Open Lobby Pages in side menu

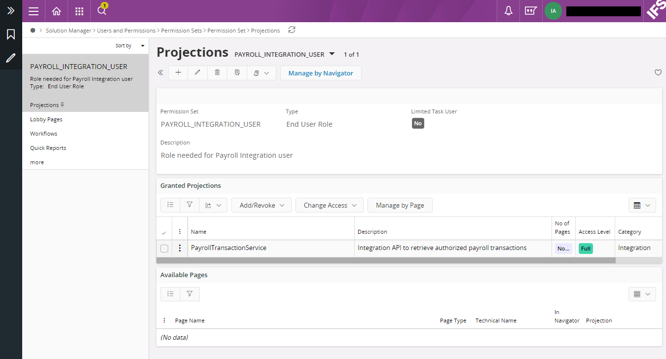(46, 119)
